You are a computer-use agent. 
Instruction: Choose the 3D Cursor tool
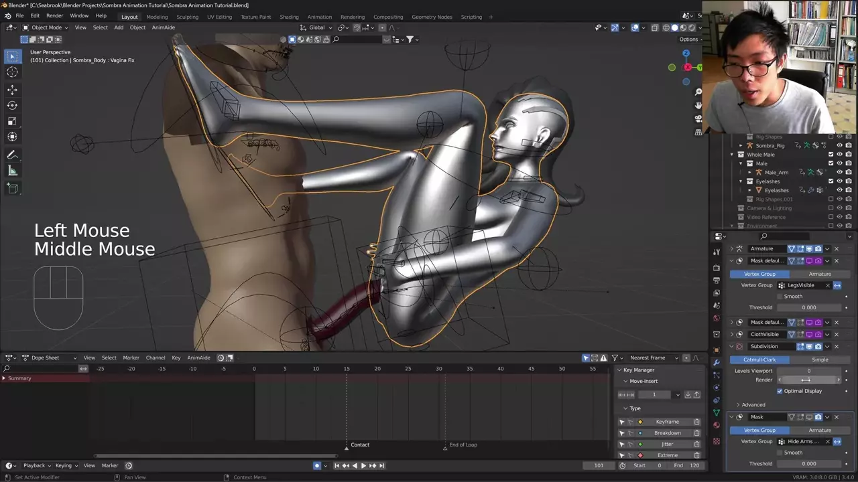pos(12,72)
